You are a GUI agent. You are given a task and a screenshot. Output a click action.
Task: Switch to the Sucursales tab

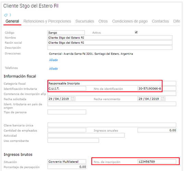[x=85, y=21]
